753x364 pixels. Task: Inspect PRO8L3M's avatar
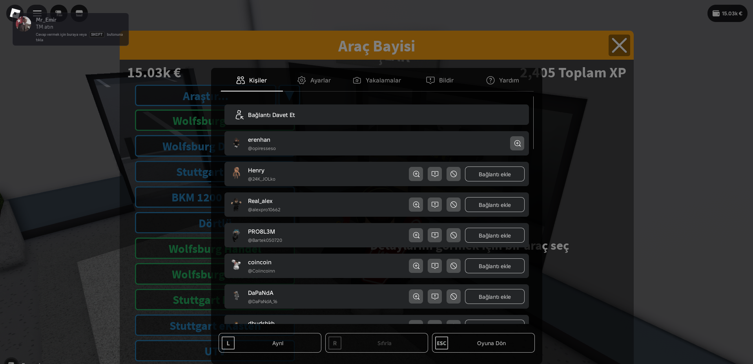coord(416,235)
